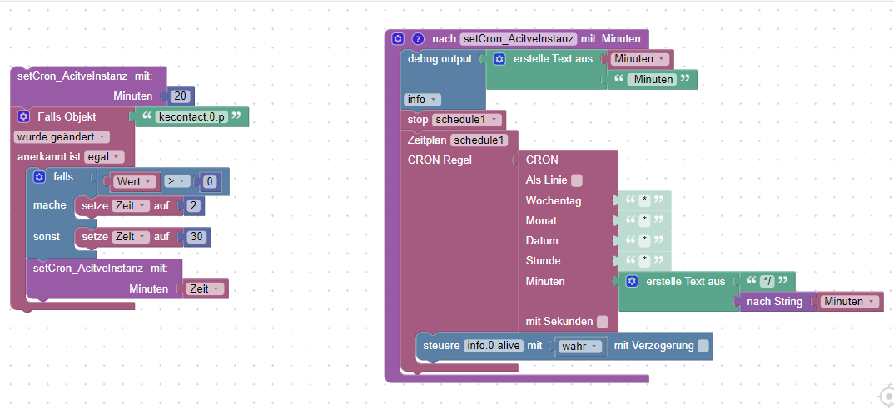Screen dimensions: 894x409
Task: Click the workspace center target icon
Action: (887, 396)
